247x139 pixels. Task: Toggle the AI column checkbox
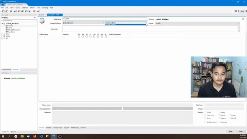pos(102,36)
